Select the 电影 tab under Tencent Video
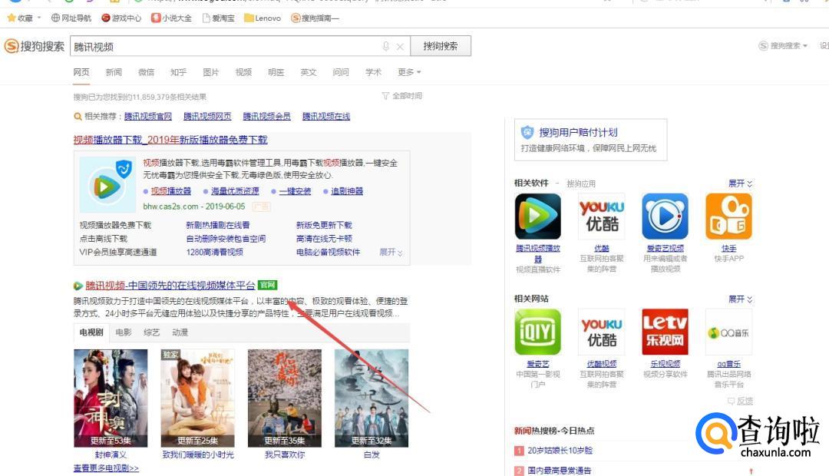829x476 pixels. point(124,332)
